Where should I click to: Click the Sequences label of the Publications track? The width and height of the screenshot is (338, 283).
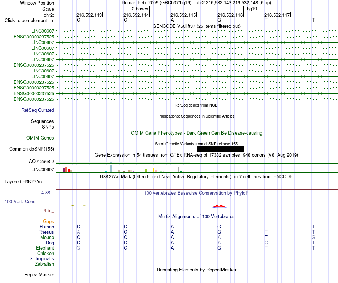pos(42,121)
